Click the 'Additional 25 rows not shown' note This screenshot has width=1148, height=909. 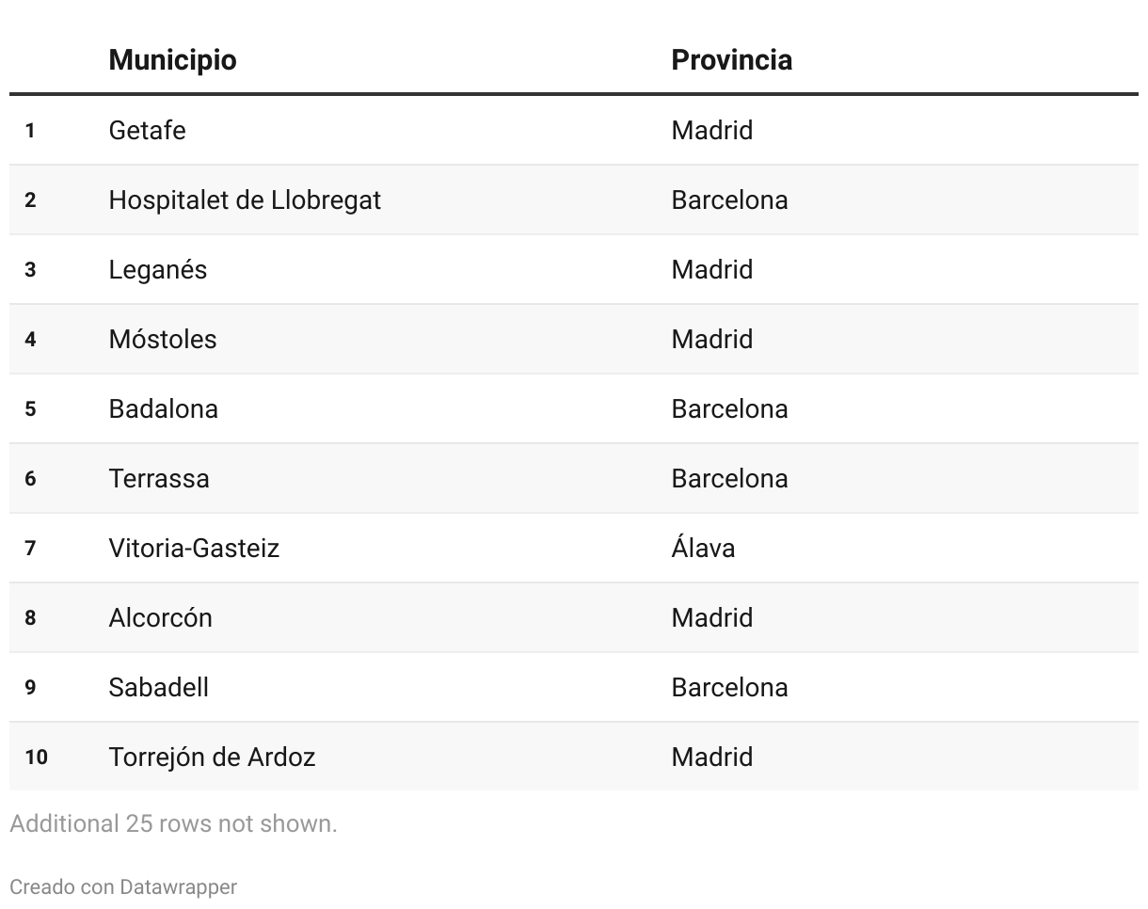(x=173, y=823)
